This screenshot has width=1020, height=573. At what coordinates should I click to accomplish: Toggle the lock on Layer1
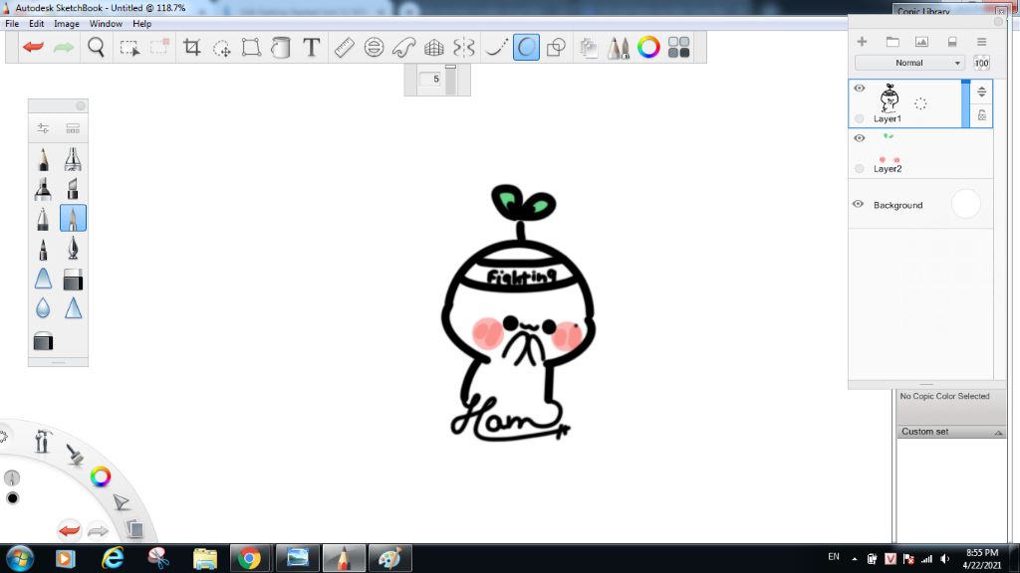pyautogui.click(x=981, y=115)
